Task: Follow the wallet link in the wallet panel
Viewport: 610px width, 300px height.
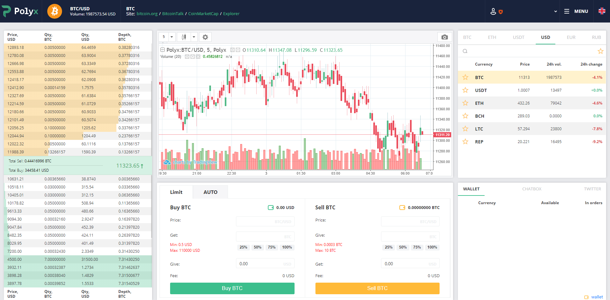Action: click(597, 297)
